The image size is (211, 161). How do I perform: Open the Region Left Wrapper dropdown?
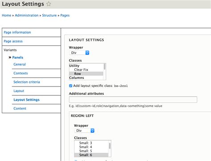pos(84,130)
